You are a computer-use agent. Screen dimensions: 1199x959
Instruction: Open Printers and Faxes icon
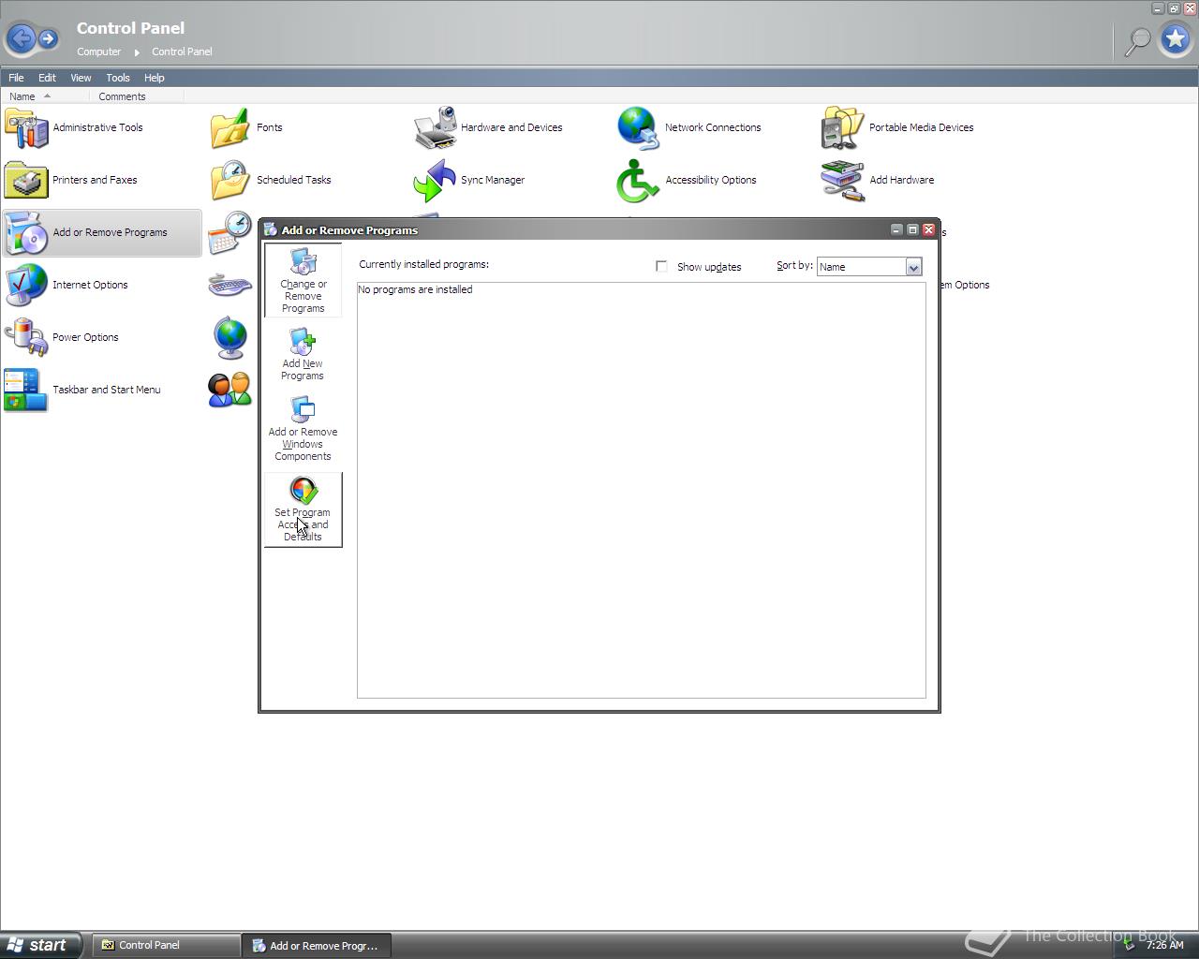[26, 180]
